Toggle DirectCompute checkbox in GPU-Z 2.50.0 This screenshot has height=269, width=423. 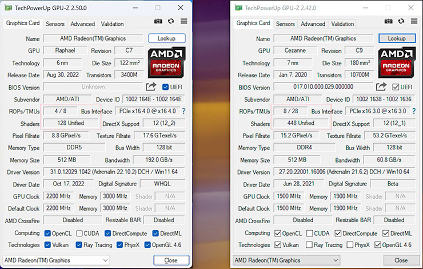click(108, 234)
